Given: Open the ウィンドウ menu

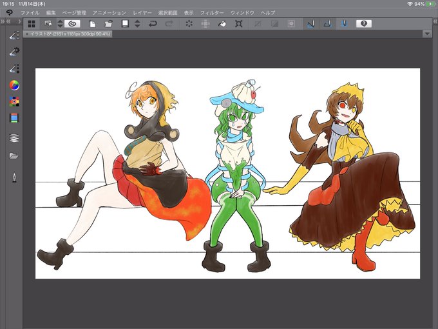Looking at the screenshot, I should click(242, 13).
